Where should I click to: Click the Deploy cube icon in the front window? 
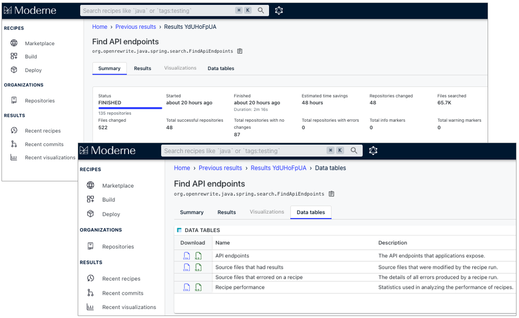[x=90, y=214]
